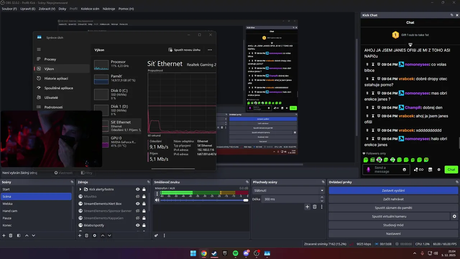Unlock the Kick alerty/botrix source
Viewport: 460px width, 259px height.
pos(144,189)
